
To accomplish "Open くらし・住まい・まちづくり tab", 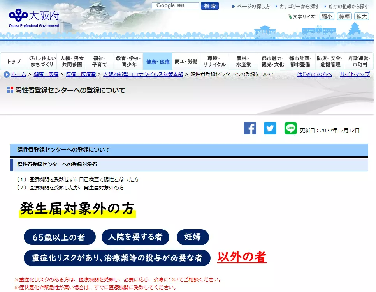I will (42, 61).
